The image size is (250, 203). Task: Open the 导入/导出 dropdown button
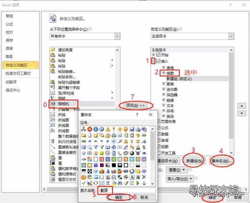[x=180, y=179]
